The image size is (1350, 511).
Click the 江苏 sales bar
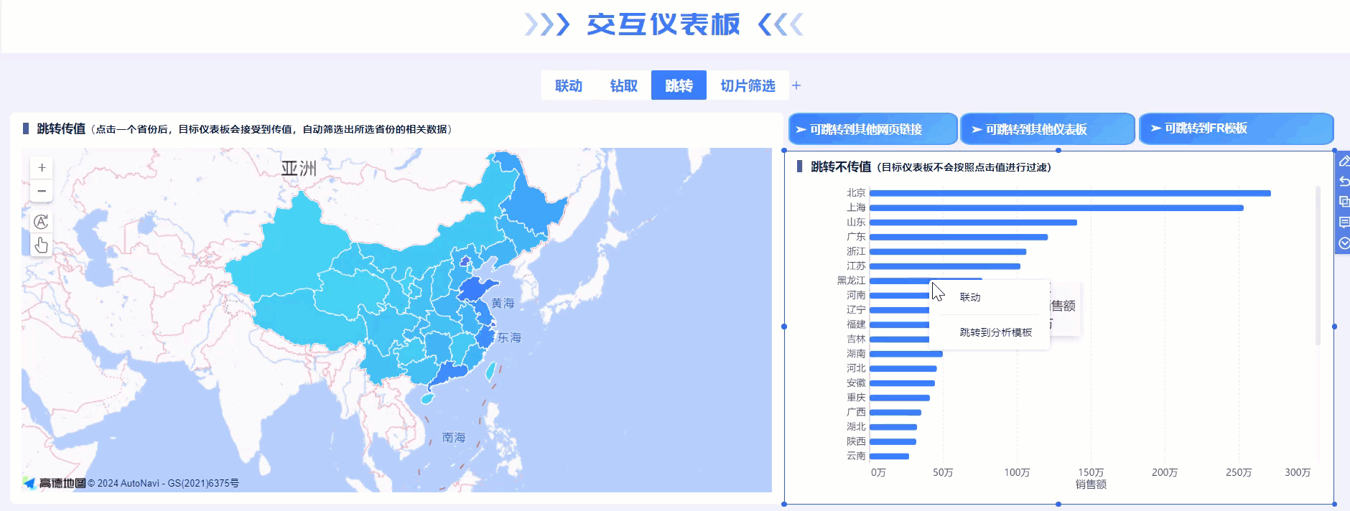pyautogui.click(x=945, y=266)
